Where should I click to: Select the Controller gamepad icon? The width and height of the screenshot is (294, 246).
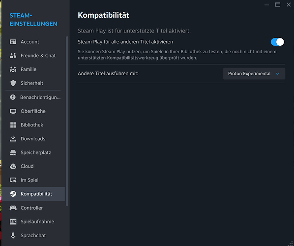(13, 208)
